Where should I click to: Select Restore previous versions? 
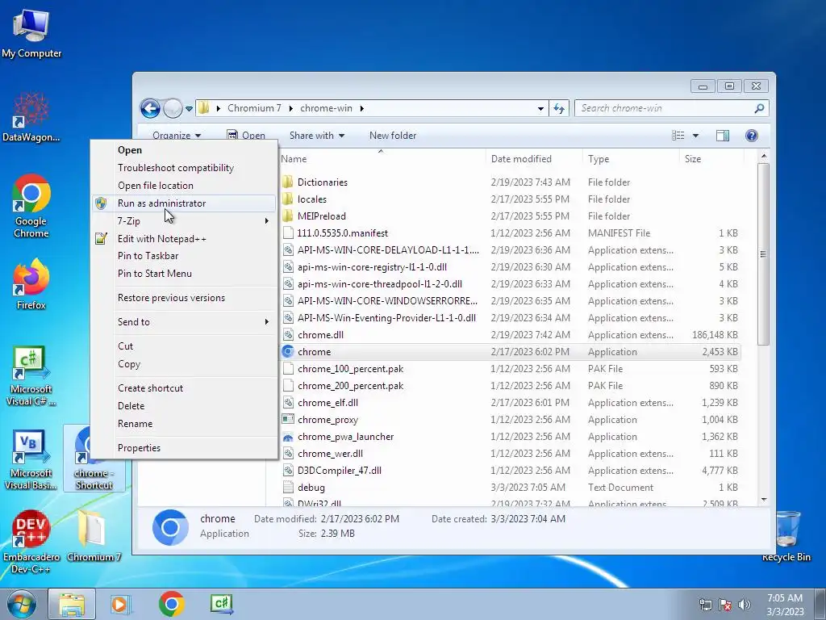[171, 298]
